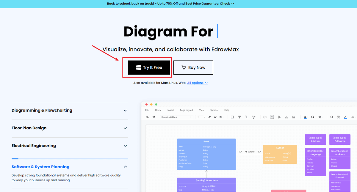The image size is (357, 192).
Task: Select the Rectangle shape tool
Action: (232, 117)
